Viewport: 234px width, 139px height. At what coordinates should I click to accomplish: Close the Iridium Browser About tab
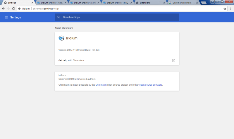pos(65,3)
